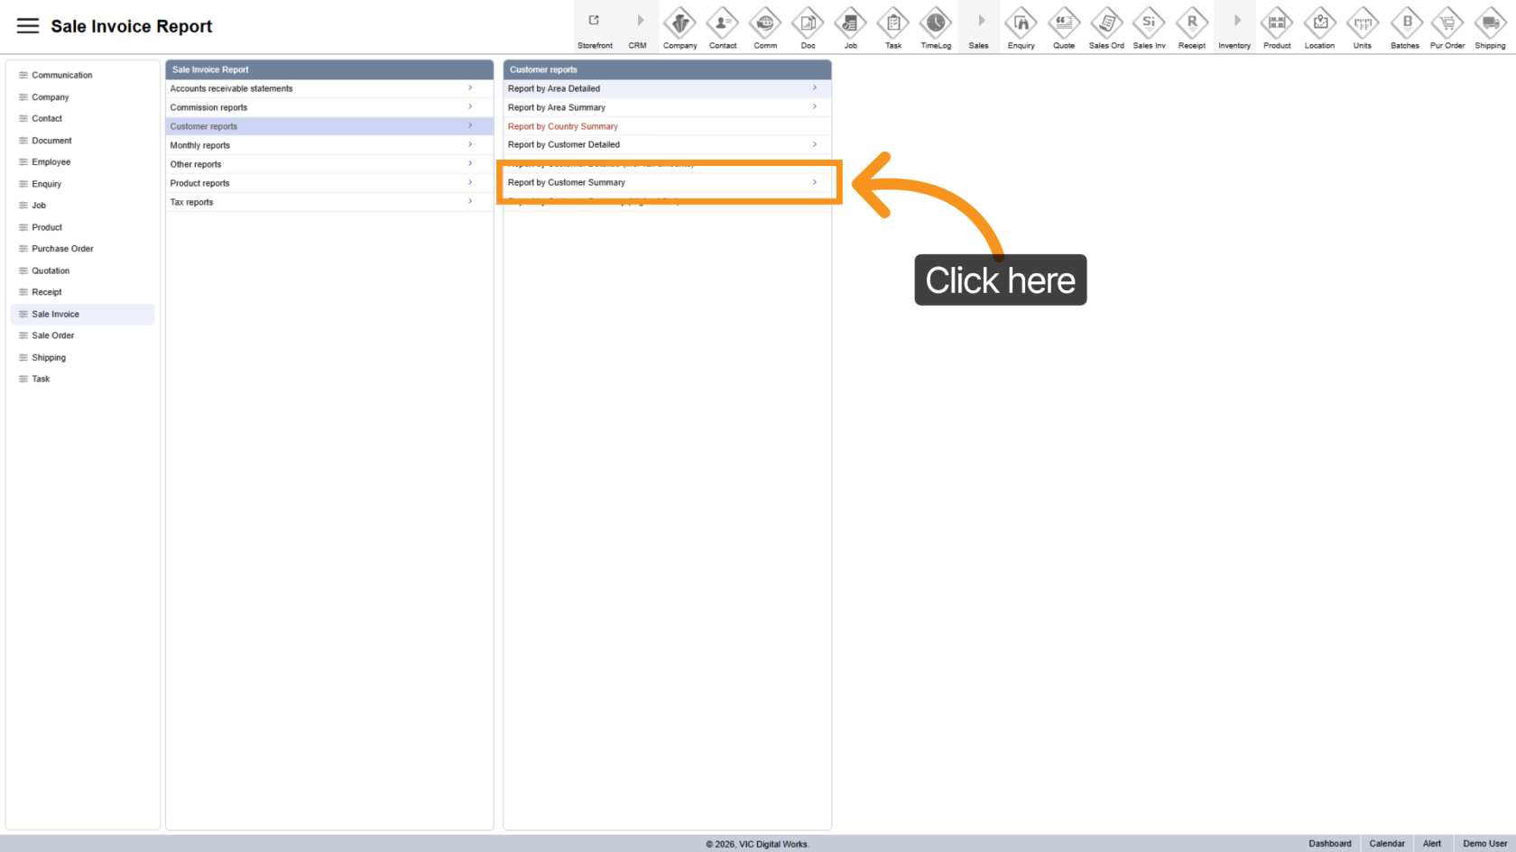The width and height of the screenshot is (1516, 852).
Task: Click the Company toolbar icon
Action: [x=679, y=23]
